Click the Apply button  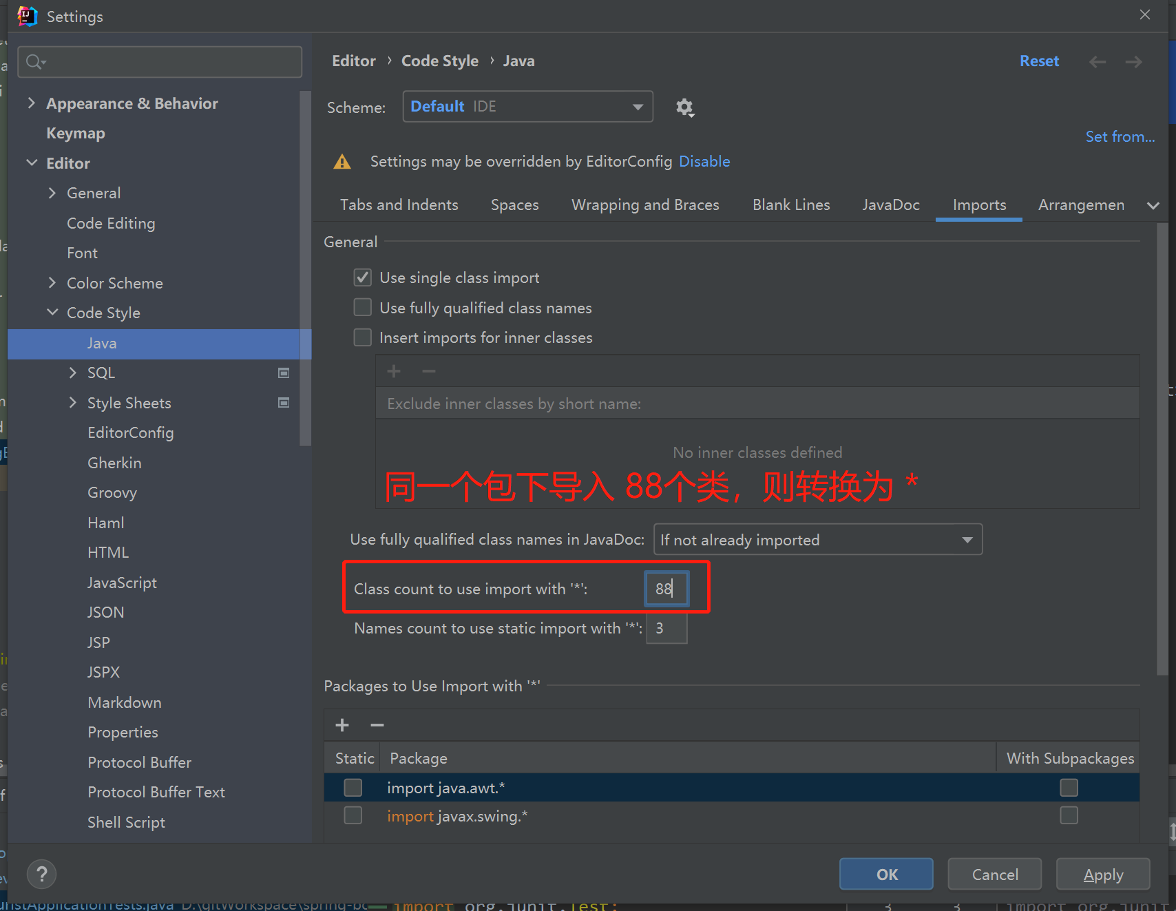pos(1103,874)
